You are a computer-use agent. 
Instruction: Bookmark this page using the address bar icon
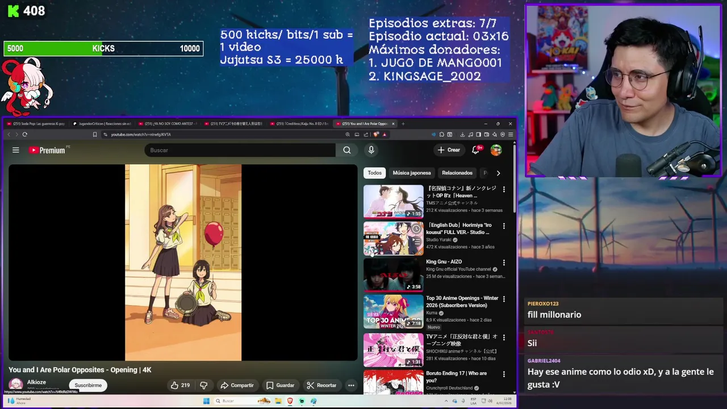tap(95, 135)
